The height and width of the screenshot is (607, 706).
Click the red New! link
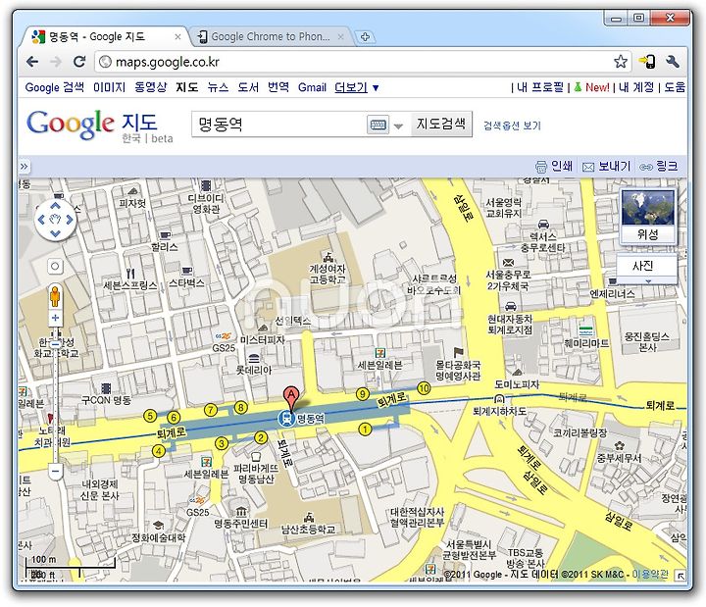[x=597, y=87]
